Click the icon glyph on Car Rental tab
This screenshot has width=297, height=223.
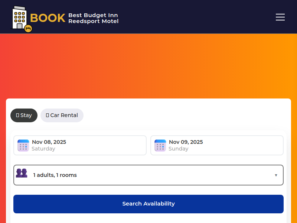click(x=48, y=115)
